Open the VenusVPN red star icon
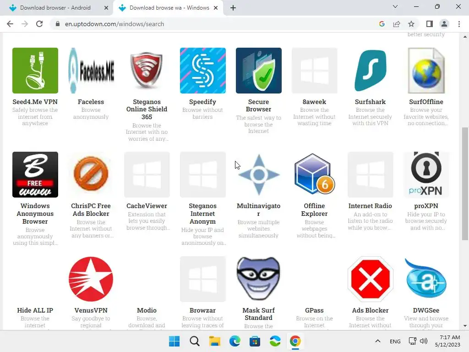The width and height of the screenshot is (469, 352). (x=91, y=279)
